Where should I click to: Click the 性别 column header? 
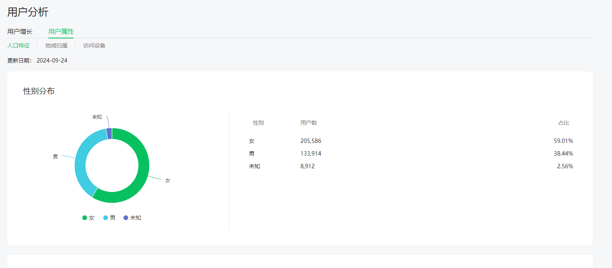tap(258, 123)
